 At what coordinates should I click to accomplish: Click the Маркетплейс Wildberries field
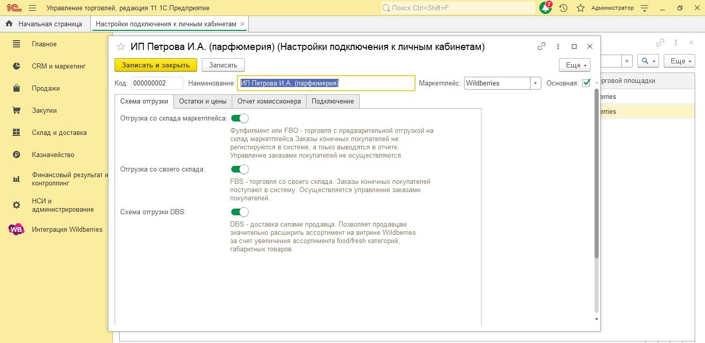click(x=498, y=83)
